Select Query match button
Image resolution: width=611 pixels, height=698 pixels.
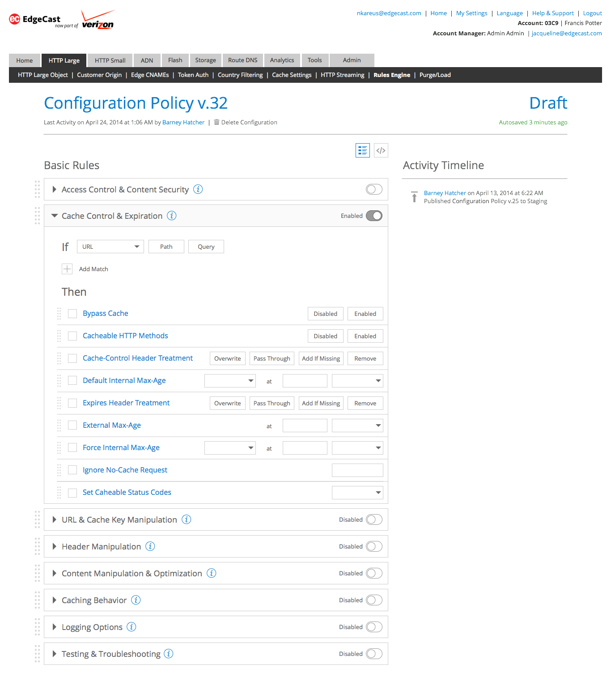tap(206, 247)
